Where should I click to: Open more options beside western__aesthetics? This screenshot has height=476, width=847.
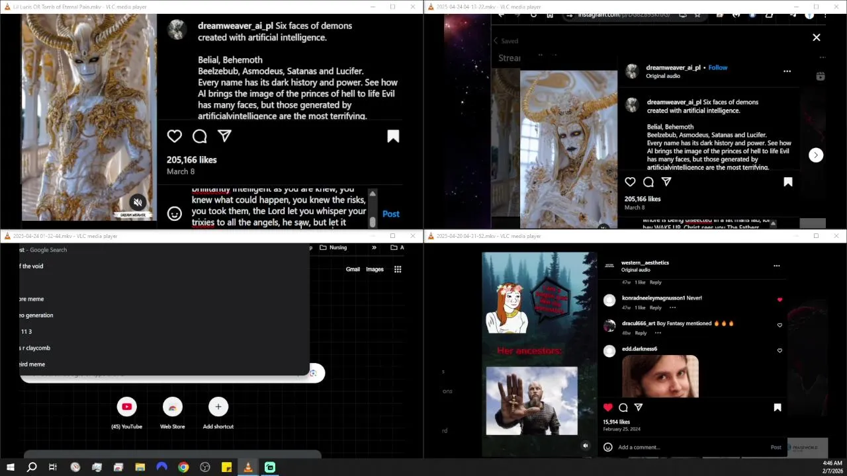tap(776, 266)
